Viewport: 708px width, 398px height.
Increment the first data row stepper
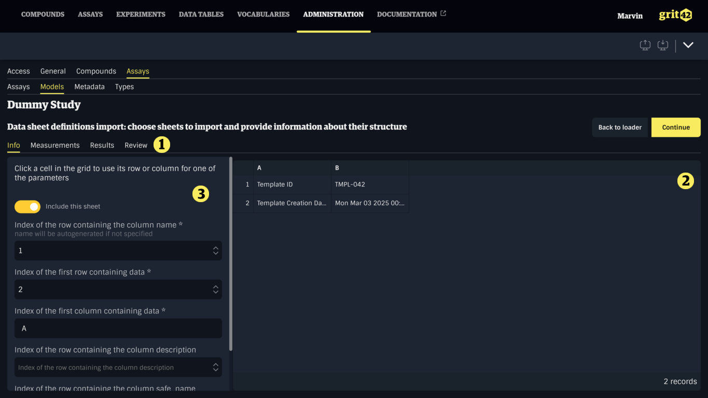[x=215, y=287]
